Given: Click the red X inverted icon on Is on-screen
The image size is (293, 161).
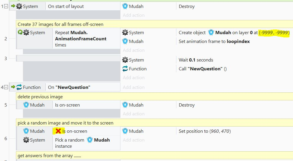Looking at the screenshot, I should tap(58, 131).
